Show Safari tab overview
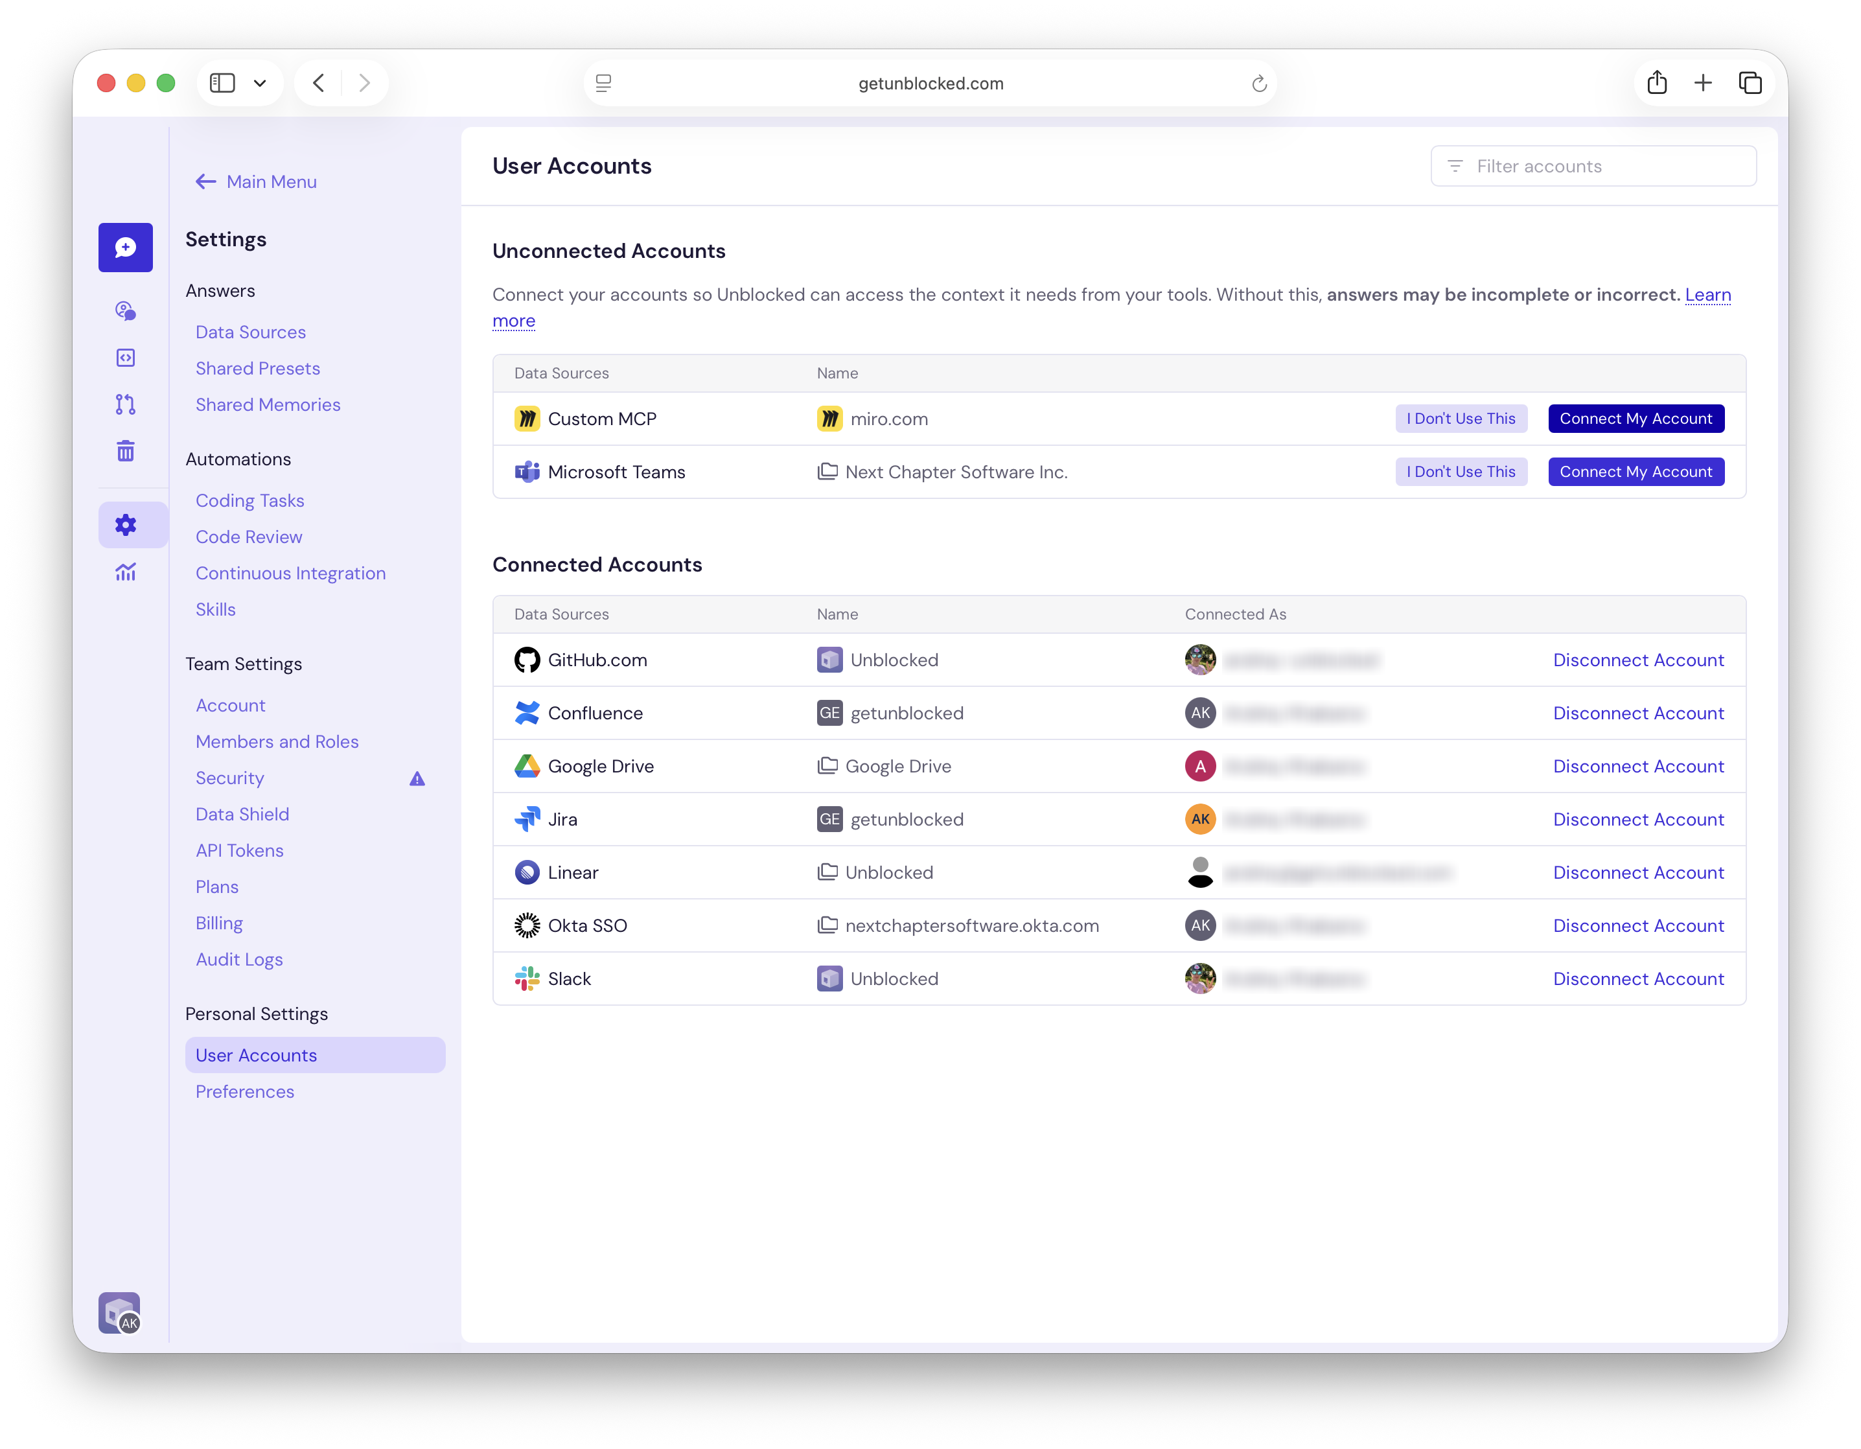This screenshot has height=1449, width=1861. coord(1750,83)
